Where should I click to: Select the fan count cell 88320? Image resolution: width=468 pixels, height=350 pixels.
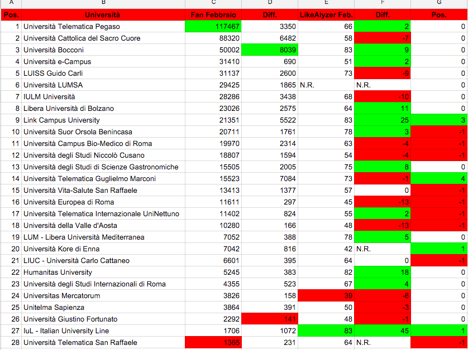point(213,38)
